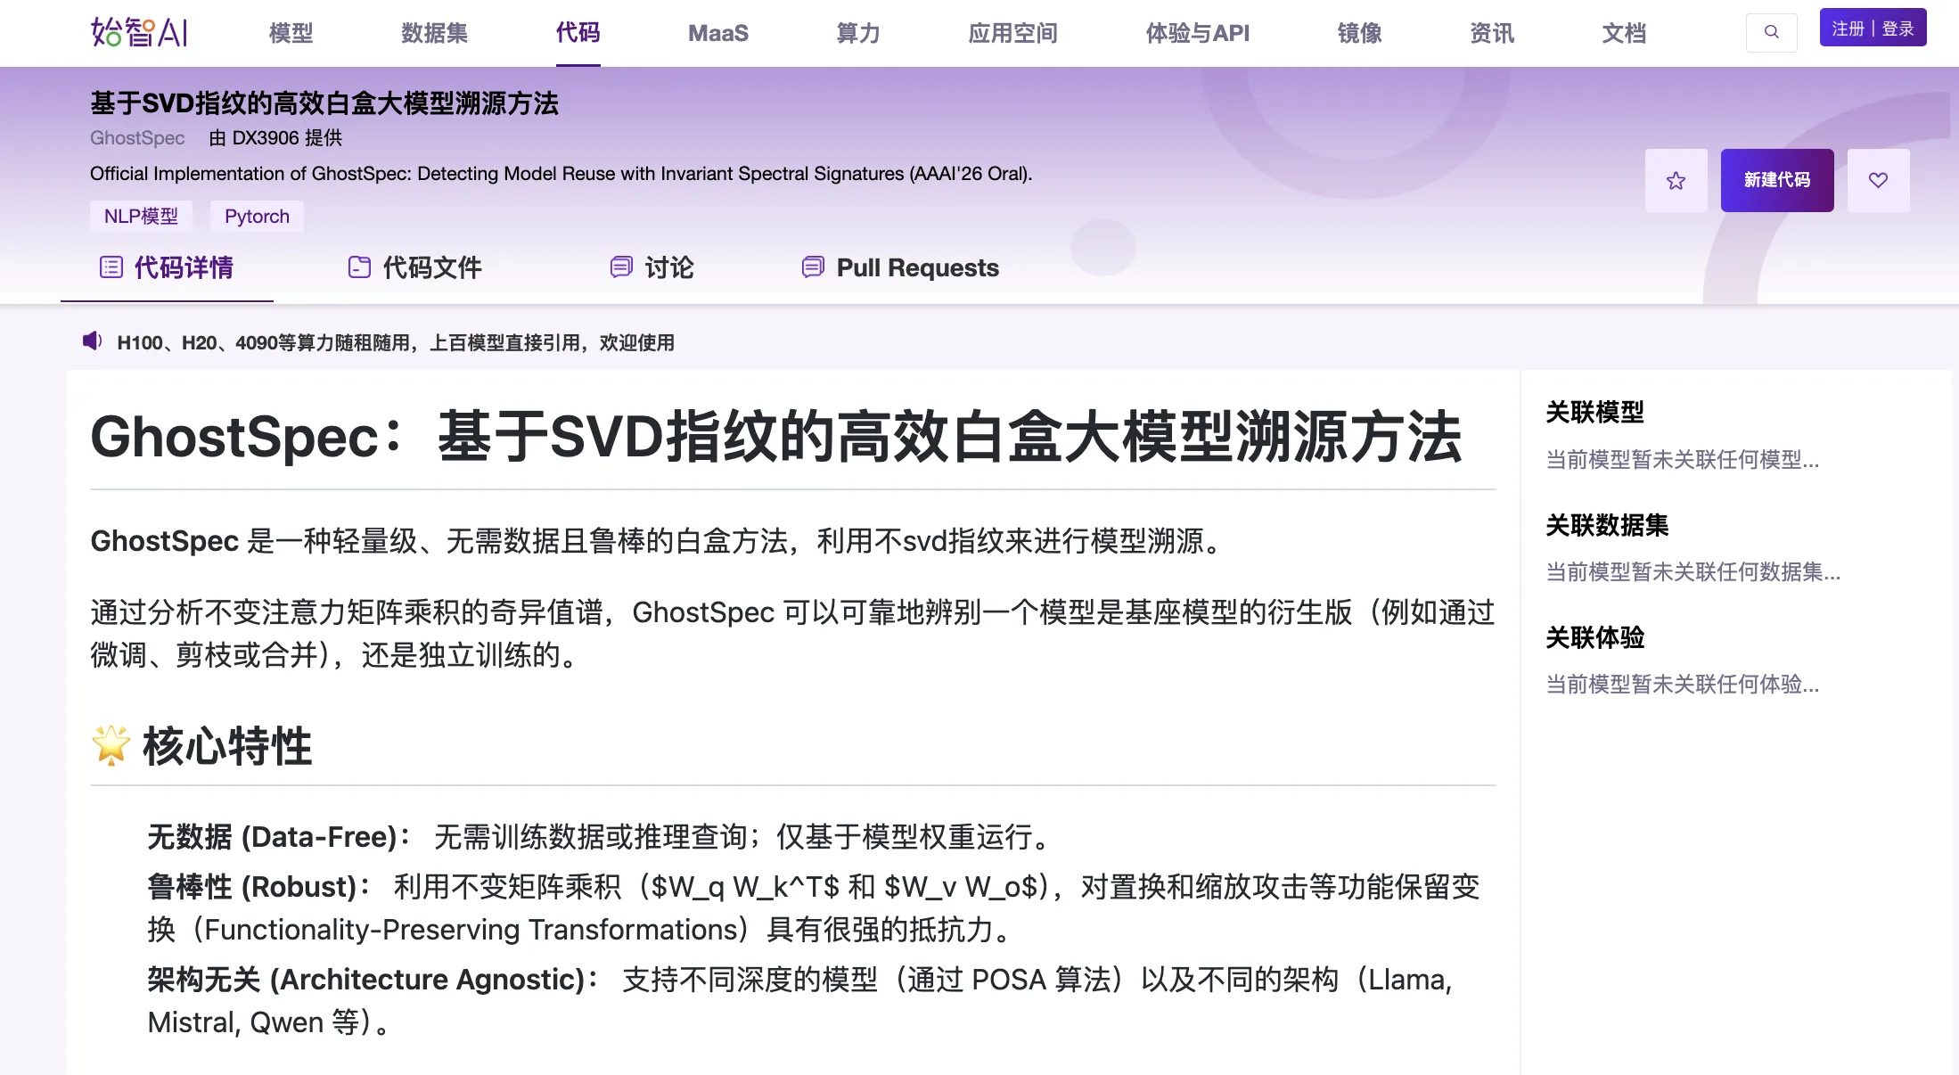The height and width of the screenshot is (1075, 1959).
Task: Open the 体验与API navigation item
Action: [x=1197, y=33]
